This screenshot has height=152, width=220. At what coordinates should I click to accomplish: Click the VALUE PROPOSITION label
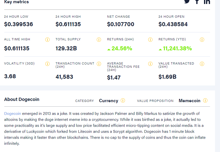pos(155,101)
